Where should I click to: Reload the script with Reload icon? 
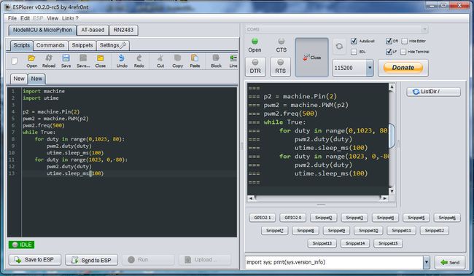49,61
